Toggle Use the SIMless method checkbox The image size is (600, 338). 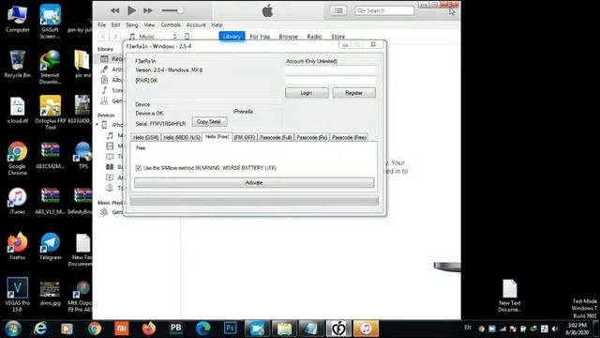coord(138,168)
